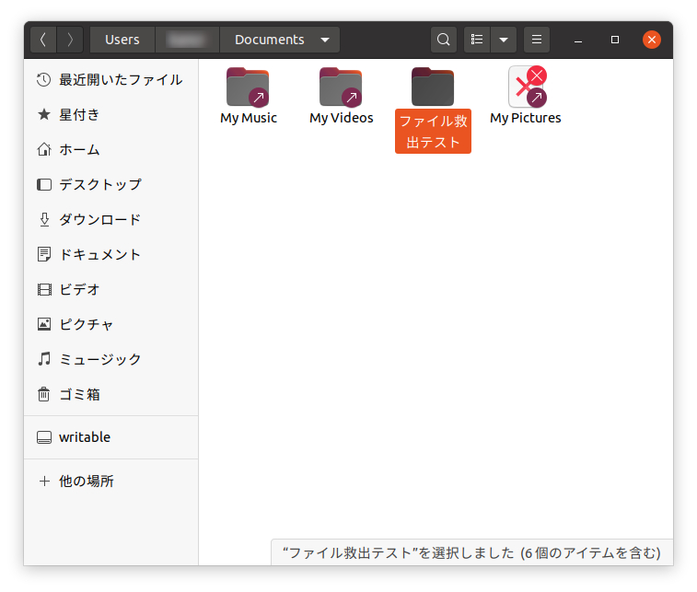Viewport: 697px width, 592px height.
Task: Click the Documents path button
Action: point(270,40)
